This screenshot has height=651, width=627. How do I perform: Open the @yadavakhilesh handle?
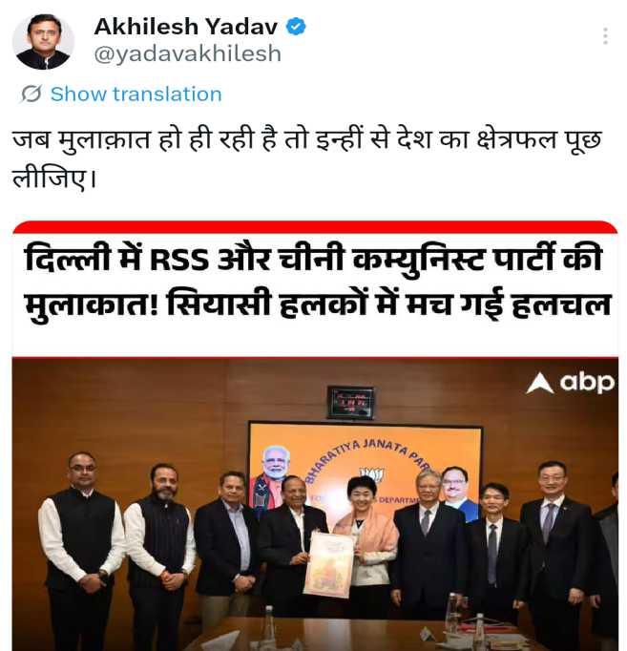188,54
